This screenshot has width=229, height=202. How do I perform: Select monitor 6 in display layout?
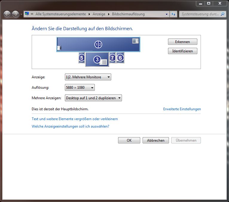120,58
